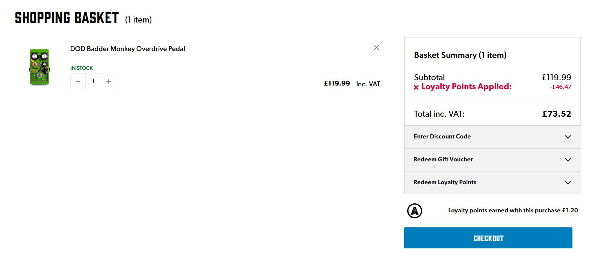Click the loyalty points A logo icon
Viewport: 601px width, 263px height.
tap(415, 210)
